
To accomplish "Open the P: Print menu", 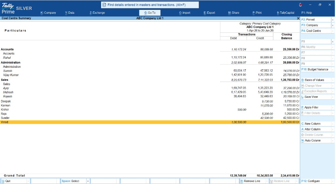I will pos(257,13).
